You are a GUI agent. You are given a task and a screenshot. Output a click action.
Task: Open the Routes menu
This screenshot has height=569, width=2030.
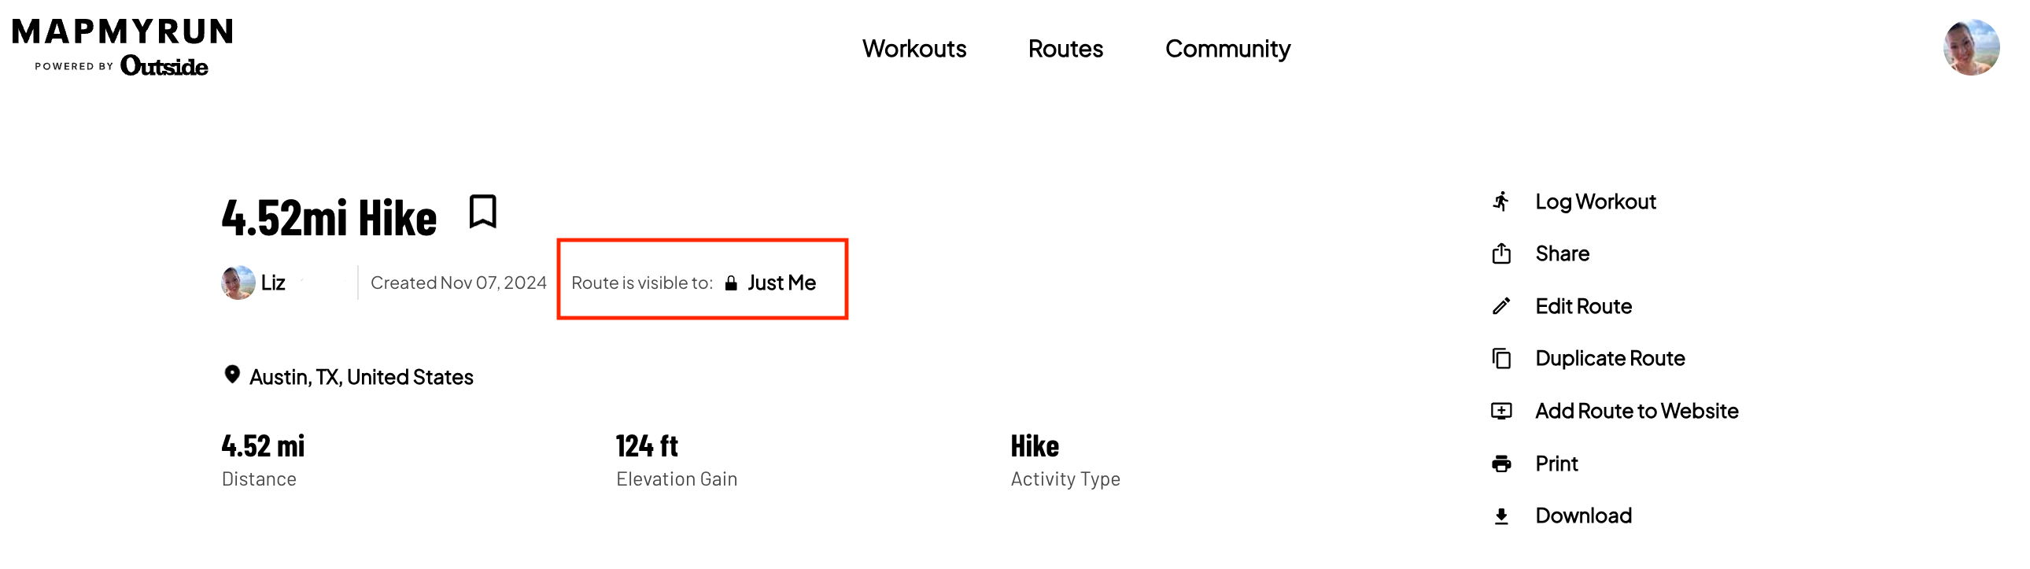tap(1065, 49)
